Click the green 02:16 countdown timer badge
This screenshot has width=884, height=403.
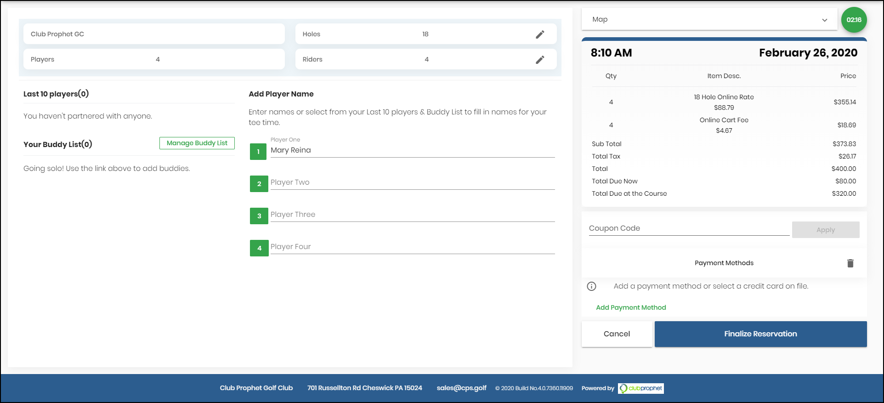coord(854,20)
